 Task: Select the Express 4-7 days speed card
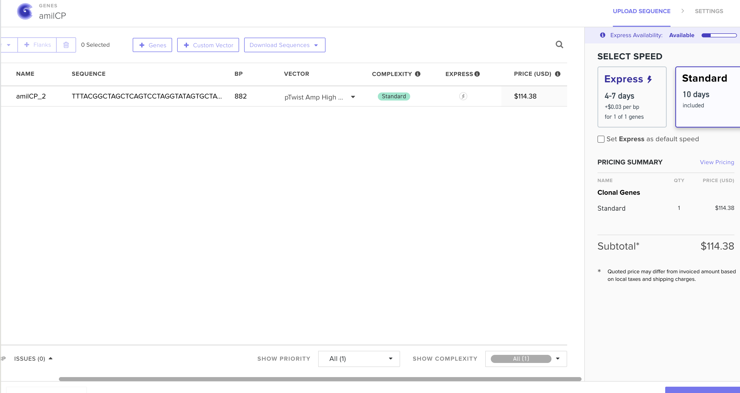tap(632, 97)
